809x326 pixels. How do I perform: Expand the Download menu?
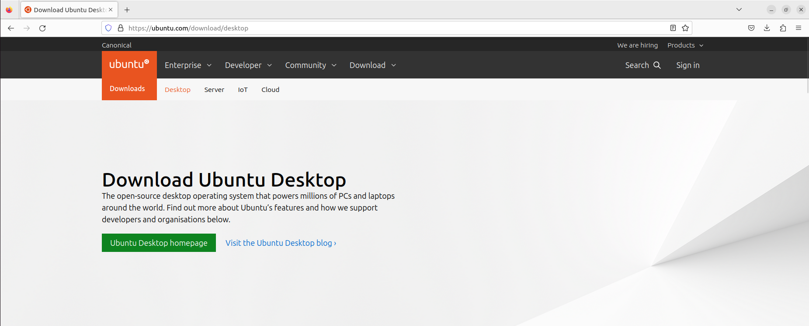click(x=373, y=65)
